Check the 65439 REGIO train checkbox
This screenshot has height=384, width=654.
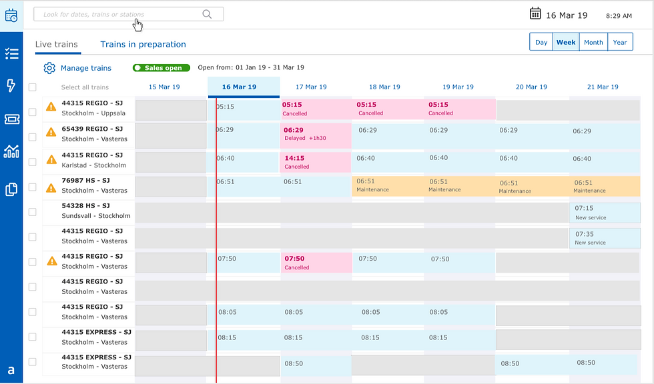pyautogui.click(x=33, y=137)
